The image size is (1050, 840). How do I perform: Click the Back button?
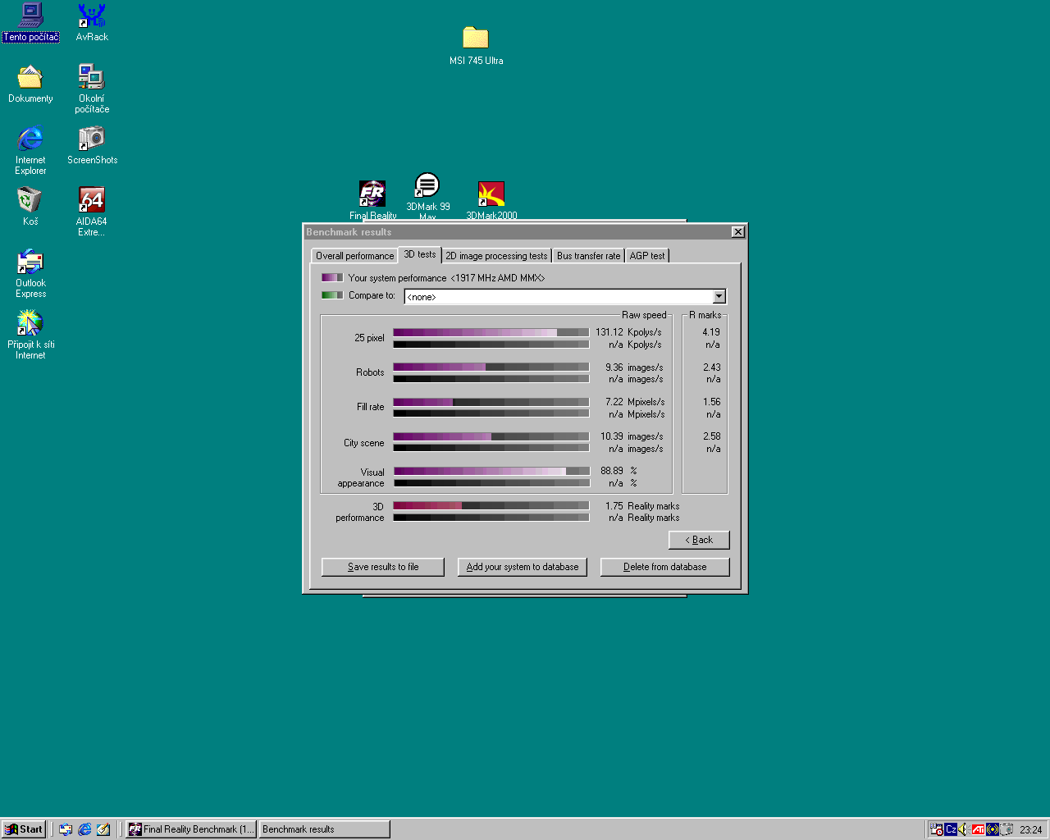tap(699, 540)
